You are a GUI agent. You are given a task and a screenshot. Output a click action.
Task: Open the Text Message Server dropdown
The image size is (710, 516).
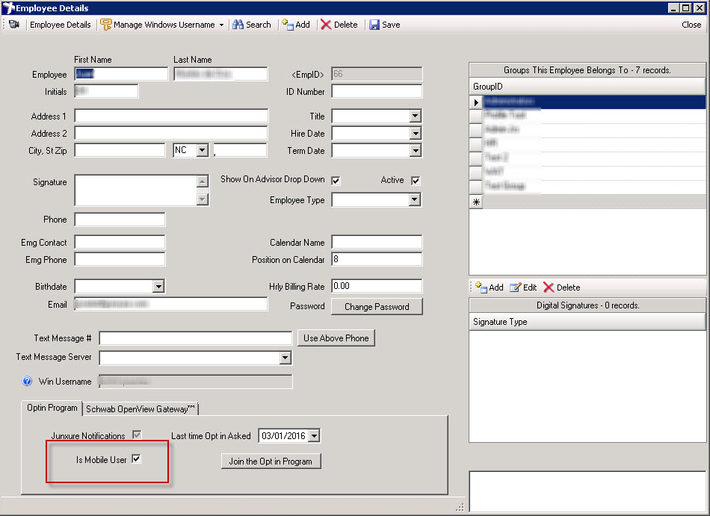pyautogui.click(x=285, y=358)
